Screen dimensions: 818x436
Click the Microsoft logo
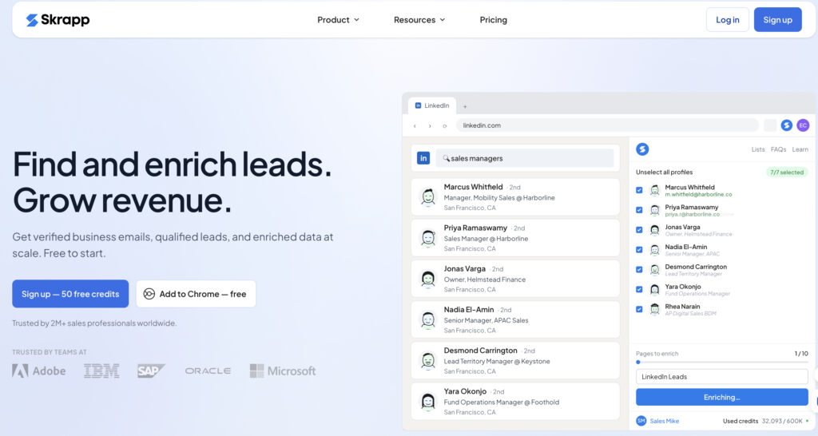283,371
